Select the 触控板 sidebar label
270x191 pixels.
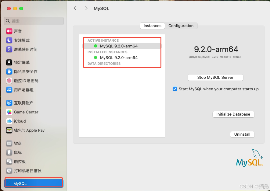point(20,161)
